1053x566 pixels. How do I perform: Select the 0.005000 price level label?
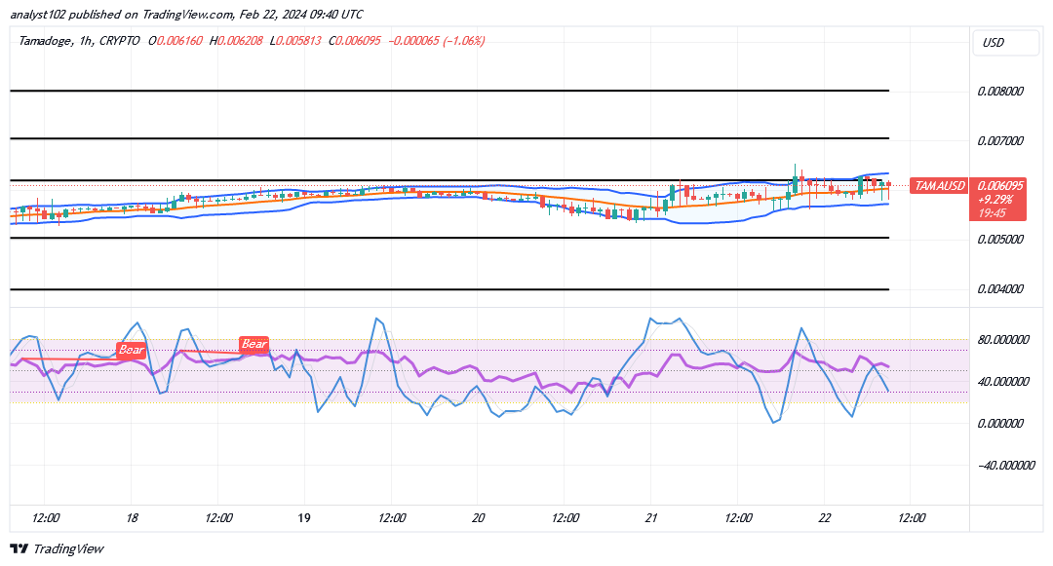pos(1000,240)
